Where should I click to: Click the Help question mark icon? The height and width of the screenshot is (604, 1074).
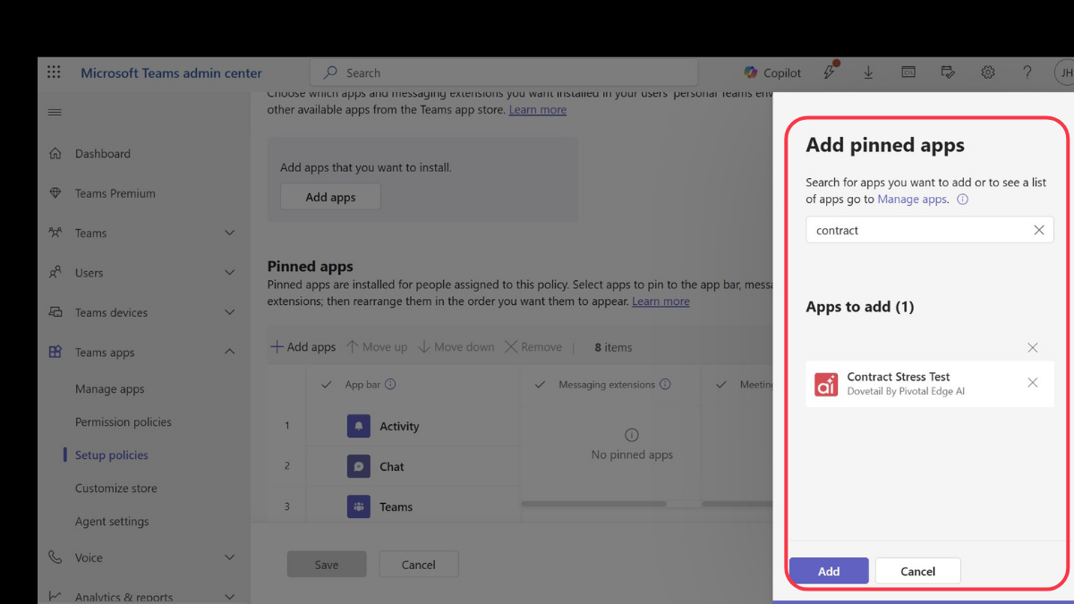coord(1027,72)
